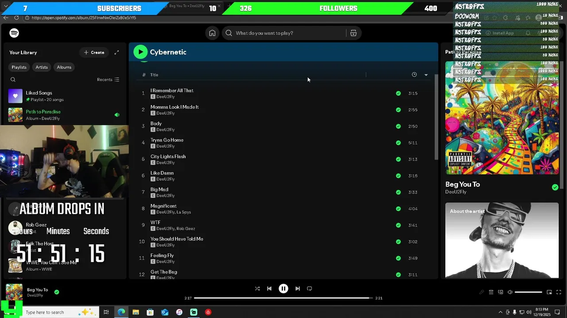Reload the browser page

coord(16,18)
